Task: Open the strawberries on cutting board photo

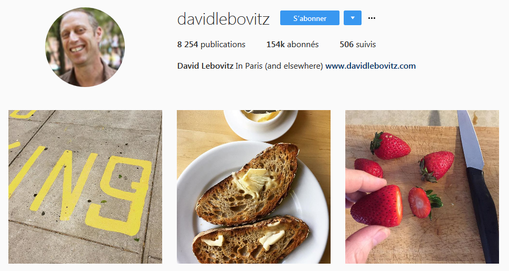Action: coord(422,187)
